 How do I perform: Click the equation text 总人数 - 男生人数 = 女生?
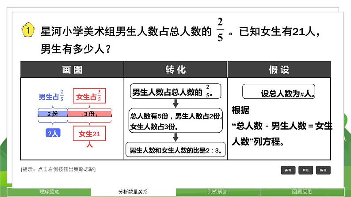pos(282,126)
